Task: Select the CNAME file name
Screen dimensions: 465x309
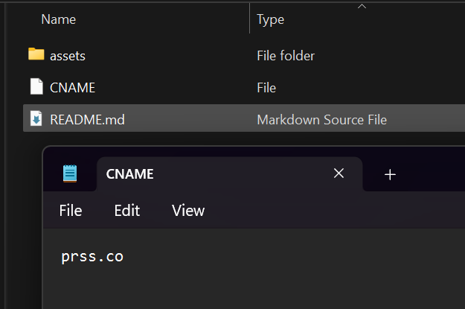Action: [x=72, y=88]
